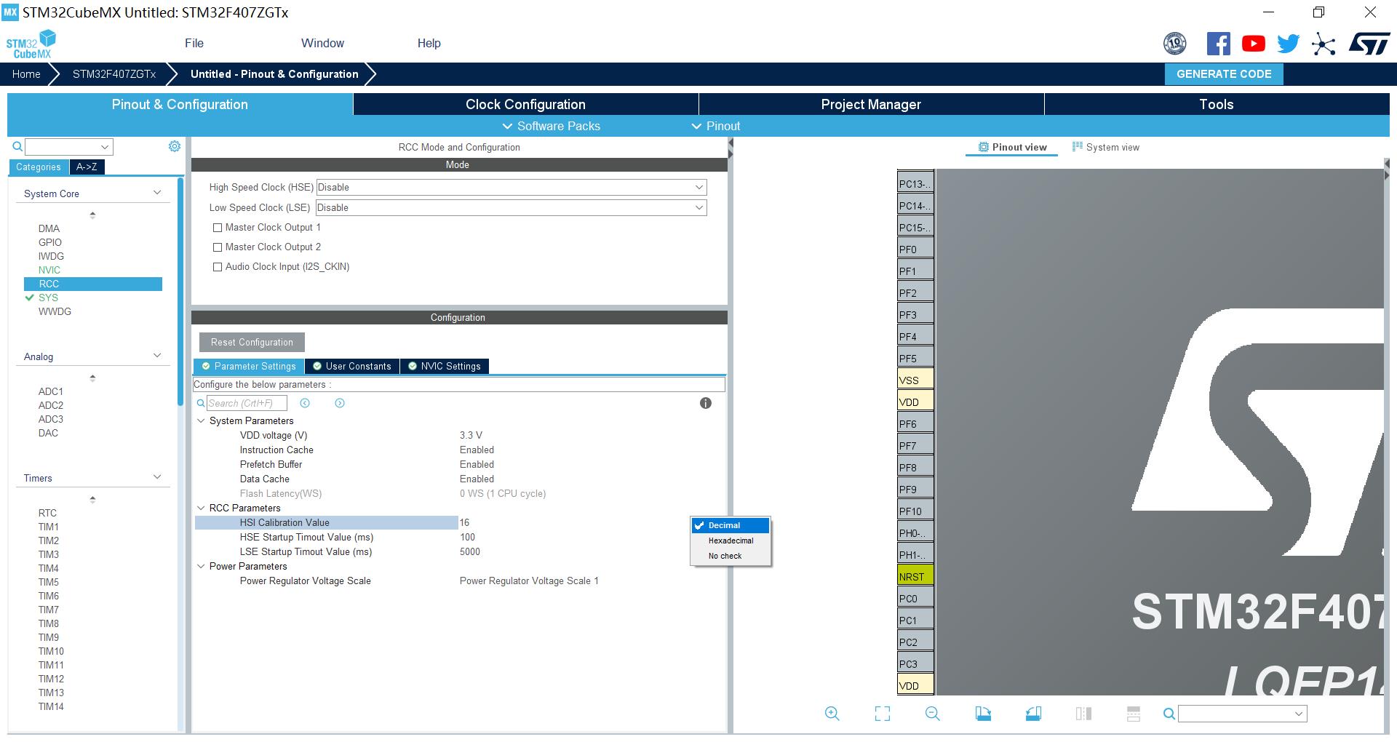This screenshot has height=742, width=1397.
Task: Open NVIC Settings tab
Action: click(445, 367)
